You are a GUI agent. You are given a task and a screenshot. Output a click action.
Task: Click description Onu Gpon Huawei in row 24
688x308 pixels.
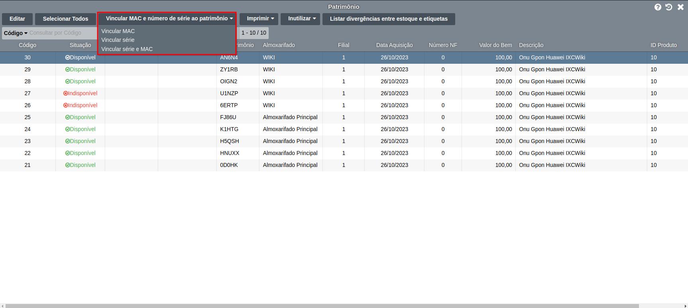pos(552,129)
